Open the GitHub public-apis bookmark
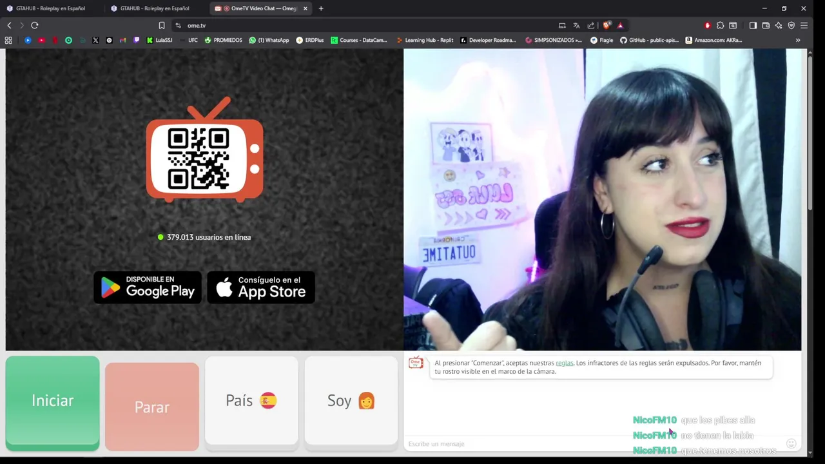The image size is (825, 464). point(650,40)
